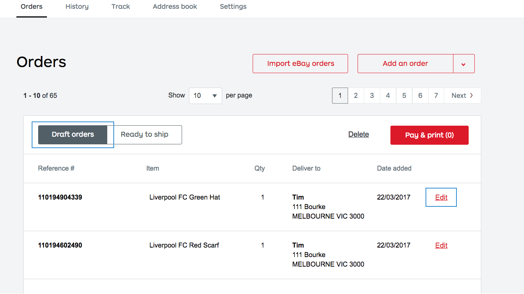Image resolution: width=524 pixels, height=294 pixels.
Task: Jump to page 7 of orders
Action: (436, 96)
